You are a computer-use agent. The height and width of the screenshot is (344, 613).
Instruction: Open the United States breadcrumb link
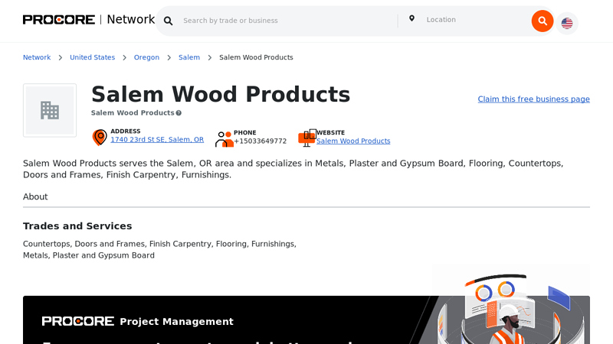click(x=92, y=57)
